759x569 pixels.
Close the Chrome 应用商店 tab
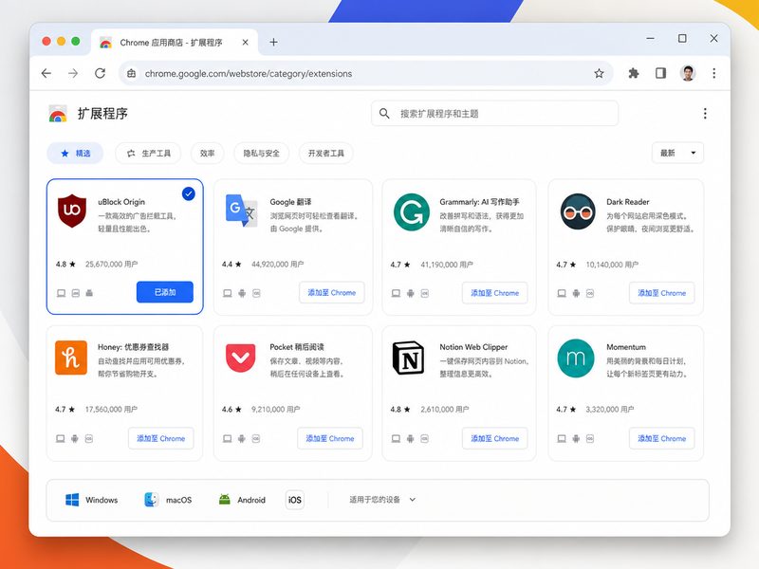246,42
